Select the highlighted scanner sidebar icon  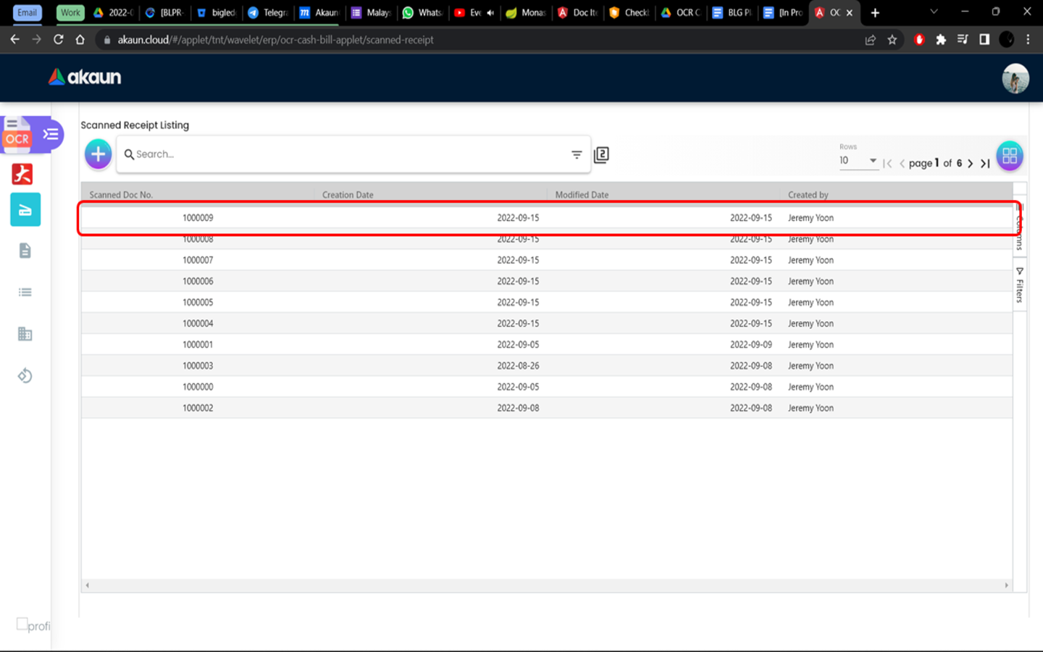tap(25, 210)
